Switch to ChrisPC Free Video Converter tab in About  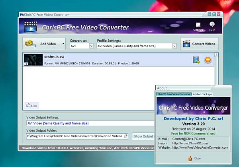tap(174, 94)
